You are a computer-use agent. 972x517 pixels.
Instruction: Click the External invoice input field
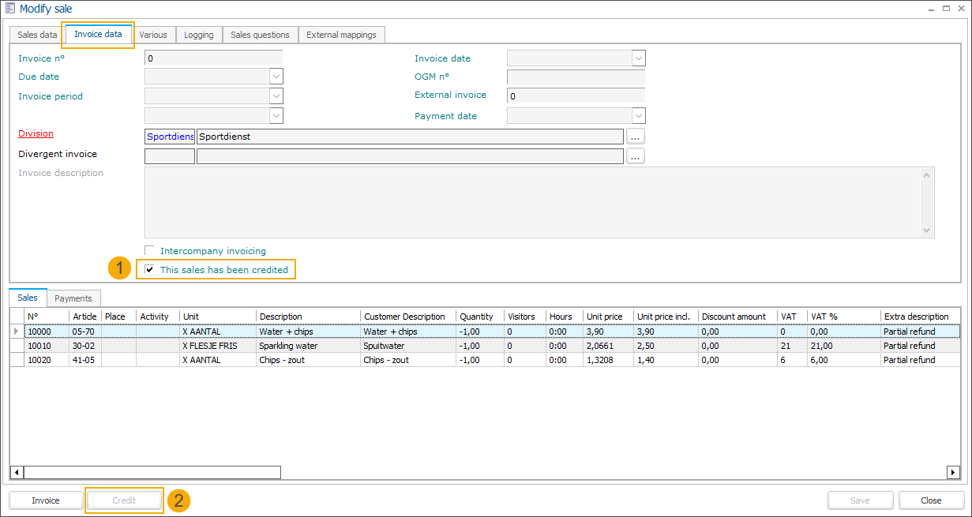pyautogui.click(x=576, y=96)
